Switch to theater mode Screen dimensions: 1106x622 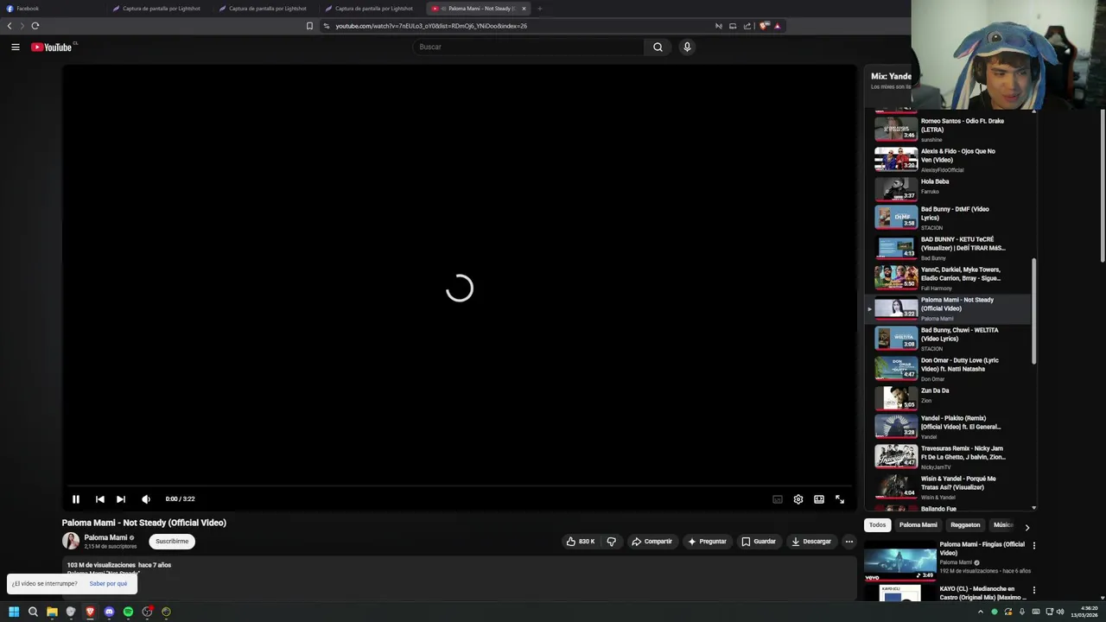pyautogui.click(x=819, y=498)
